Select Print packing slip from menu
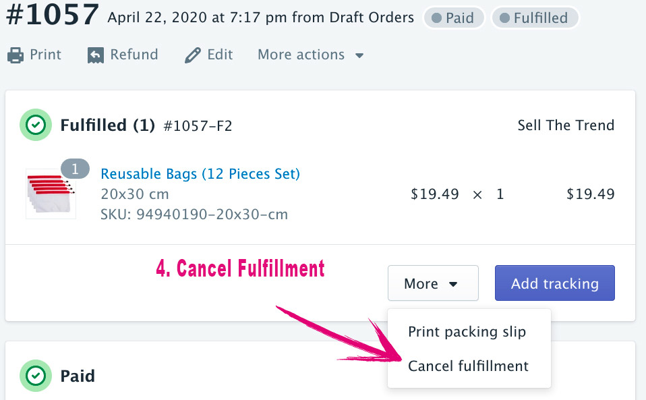The image size is (646, 400). point(467,332)
